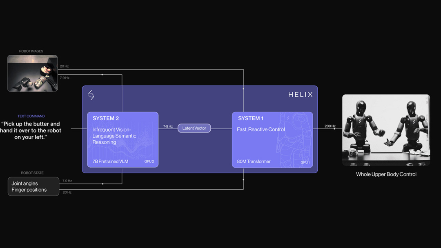Screen dimensions: 441x248
Task: Select the SYSTEM 2 heading
Action: (106, 118)
